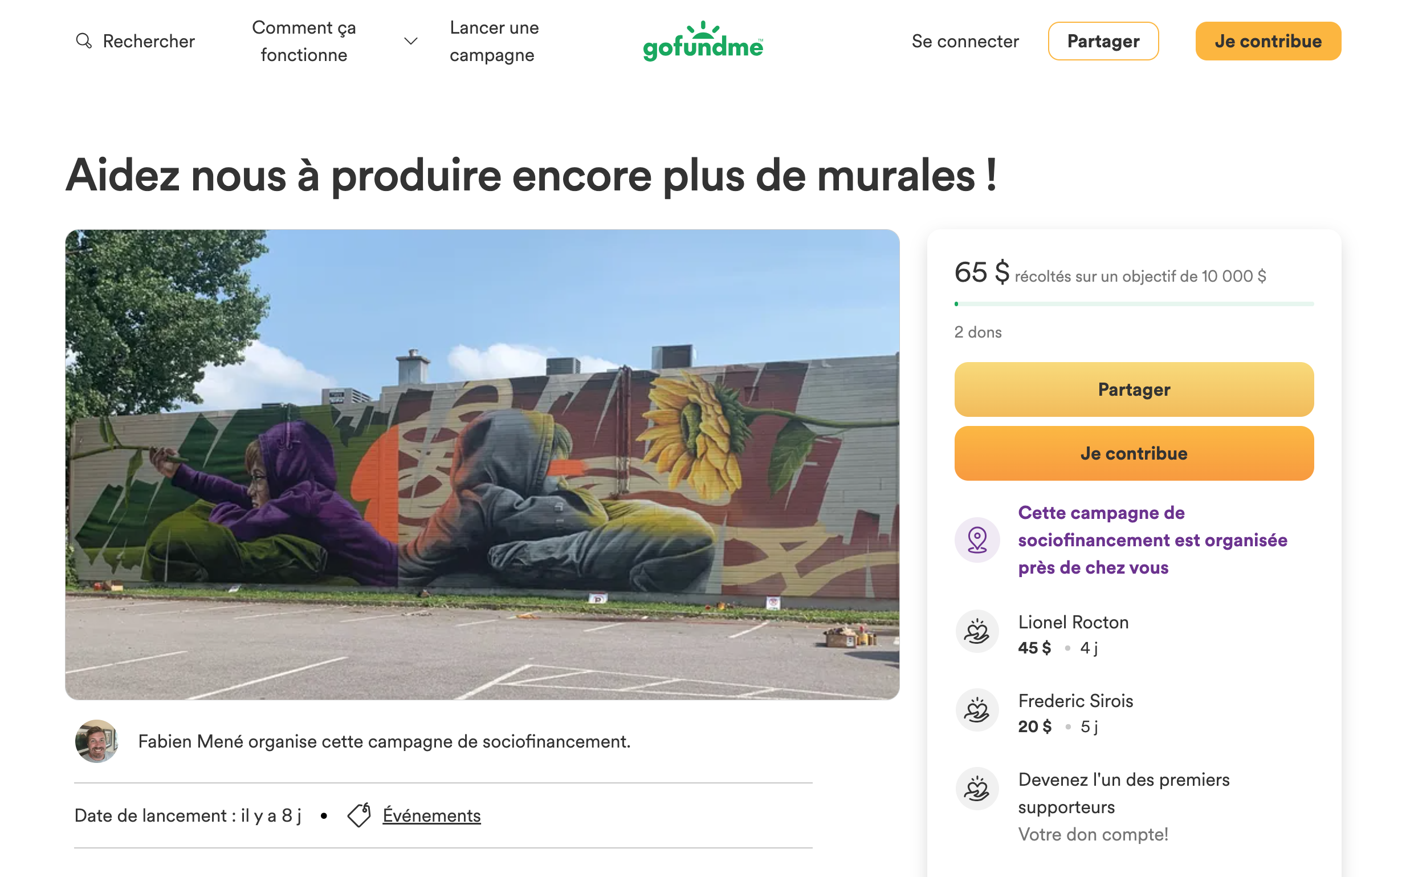Click the donation icon beside Lionel Rocton
Screen dimensions: 1402x877
[x=977, y=631]
